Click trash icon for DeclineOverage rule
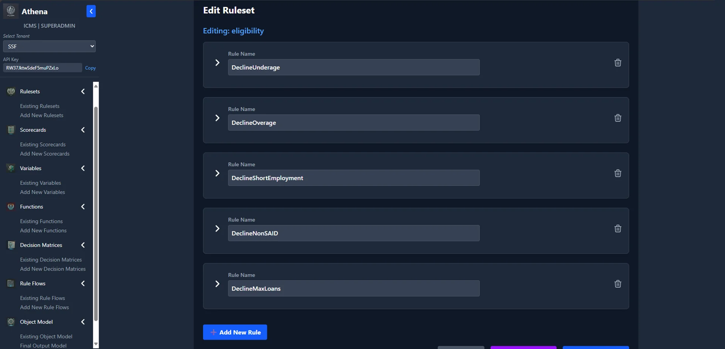725x349 pixels. click(x=618, y=118)
